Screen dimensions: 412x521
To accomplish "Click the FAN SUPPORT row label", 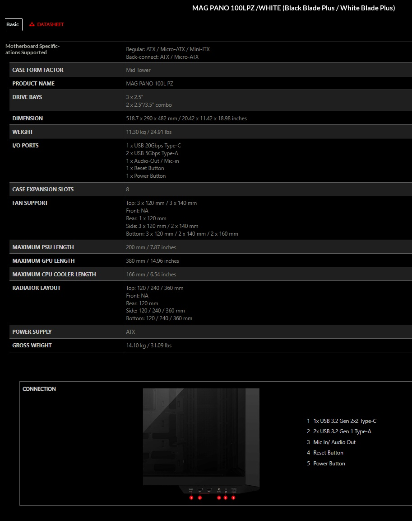I will (30, 203).
